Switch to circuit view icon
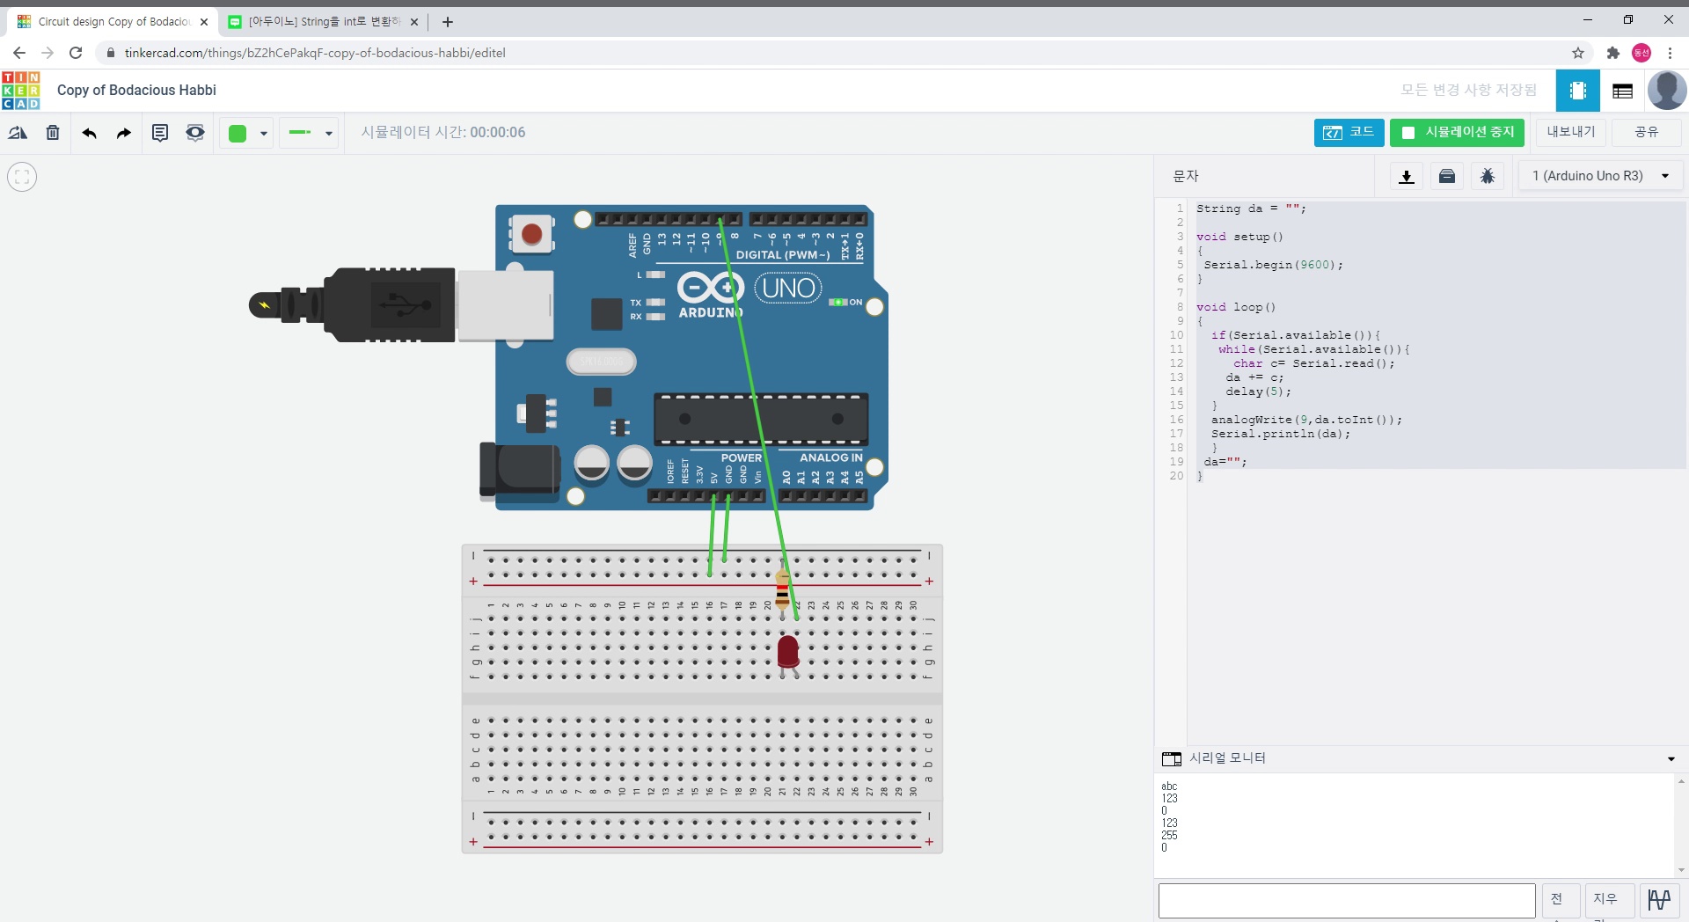This screenshot has height=922, width=1689. point(1577,91)
